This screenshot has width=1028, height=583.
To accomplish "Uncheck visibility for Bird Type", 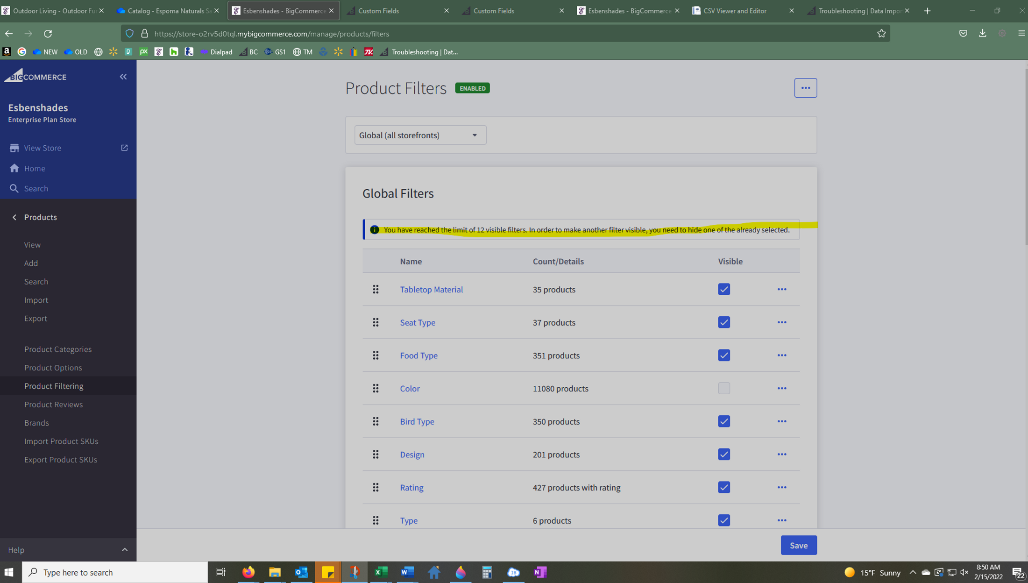I will (x=724, y=421).
